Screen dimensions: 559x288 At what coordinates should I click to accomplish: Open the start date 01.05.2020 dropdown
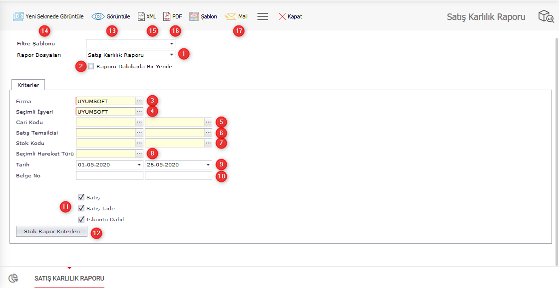[139, 164]
